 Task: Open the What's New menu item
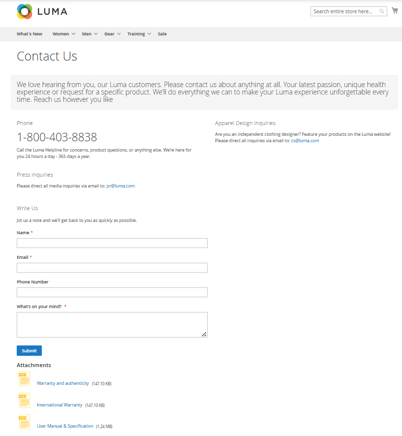point(30,33)
